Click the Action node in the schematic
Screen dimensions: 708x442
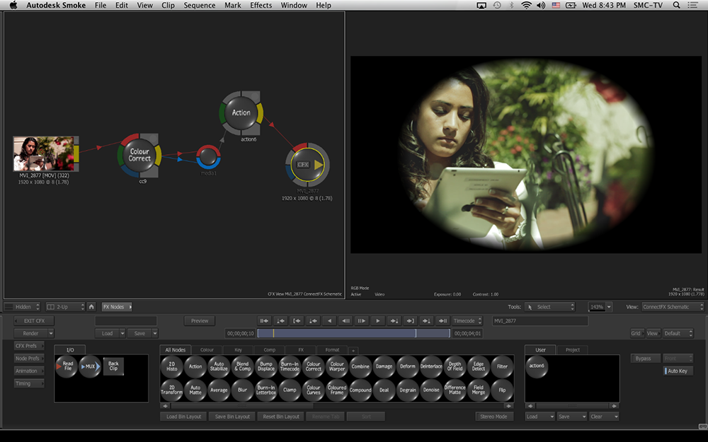[x=241, y=112]
